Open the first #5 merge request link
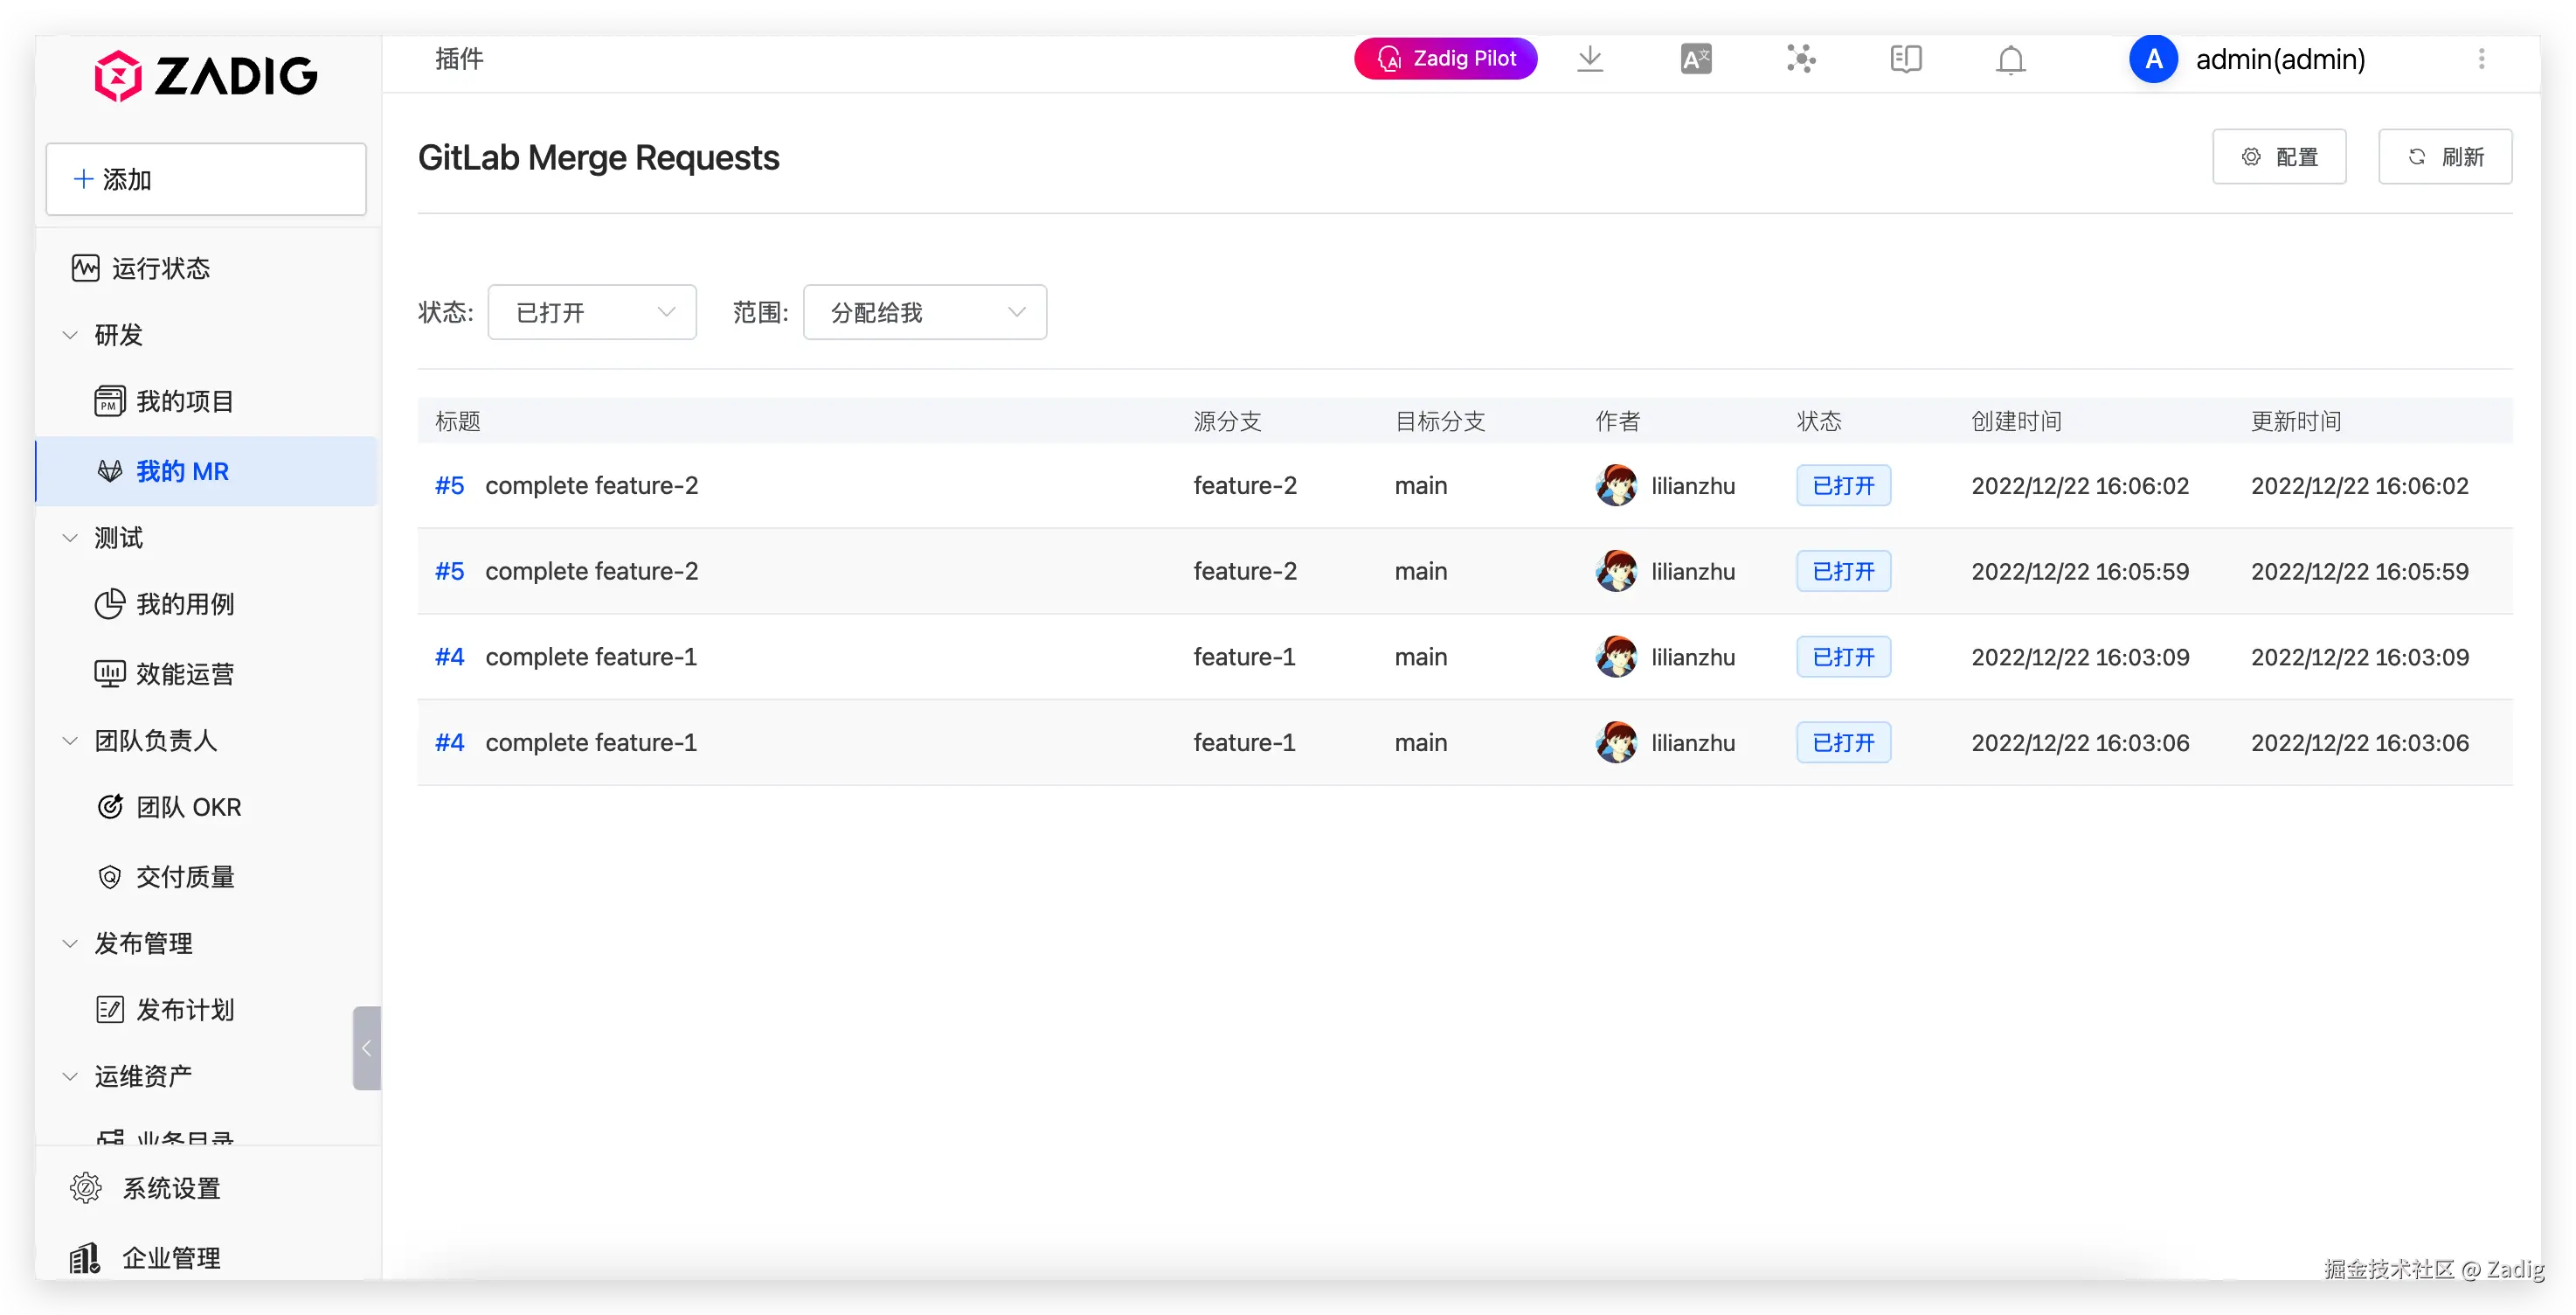The image size is (2576, 1315). (x=449, y=485)
